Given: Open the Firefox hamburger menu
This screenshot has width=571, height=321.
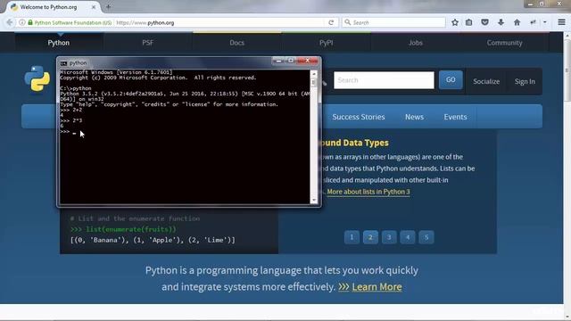Looking at the screenshot, I should [561, 22].
